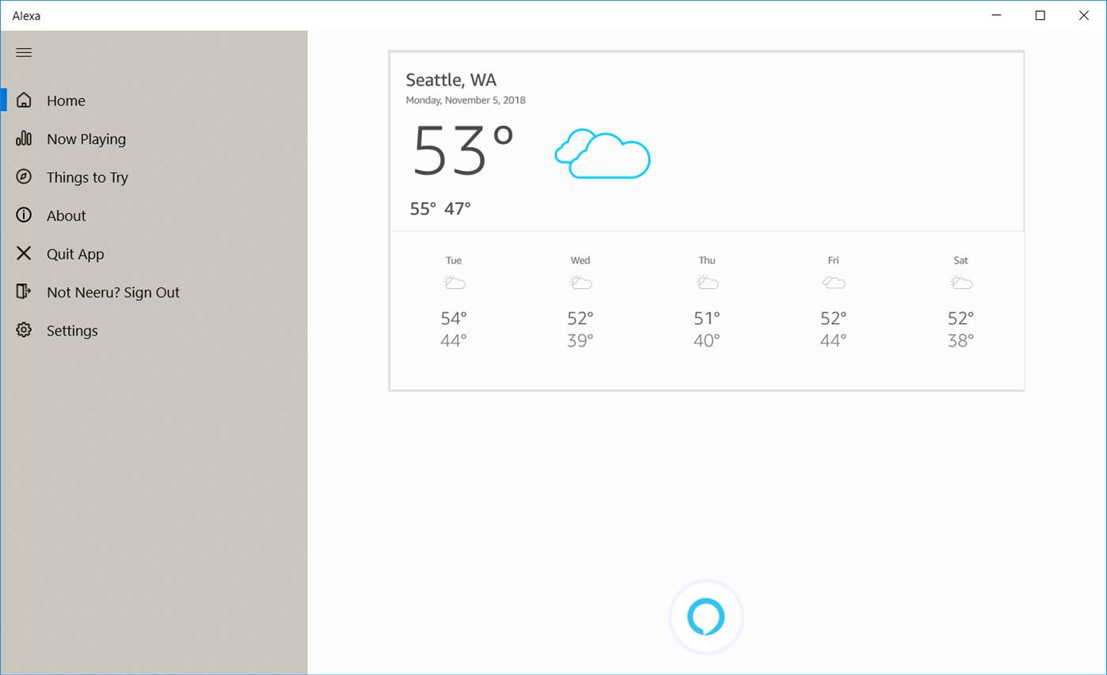Click the About info icon
The width and height of the screenshot is (1107, 675).
(x=24, y=215)
